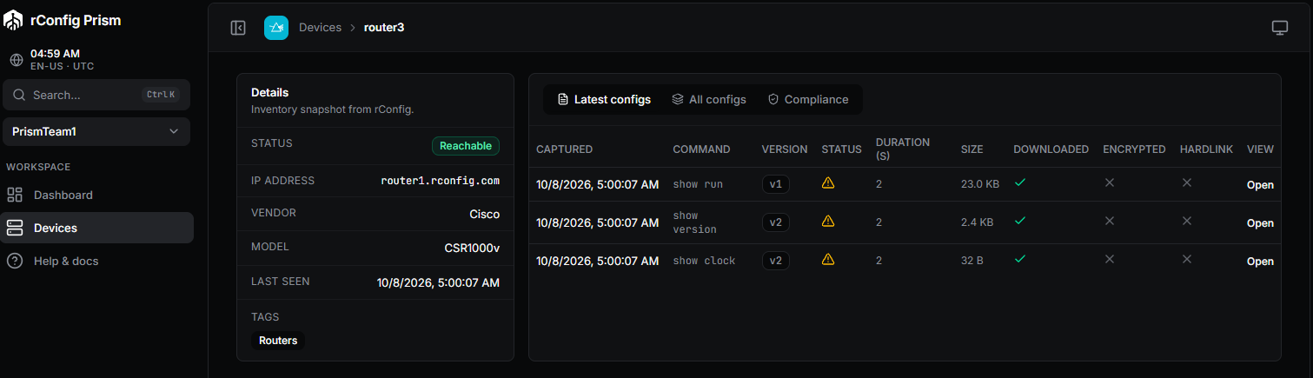Click the Reachable status badge
This screenshot has height=378, width=1313.
coord(466,146)
